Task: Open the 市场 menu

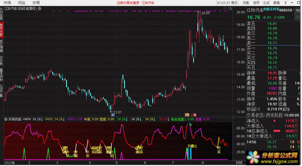Action: 7,3
